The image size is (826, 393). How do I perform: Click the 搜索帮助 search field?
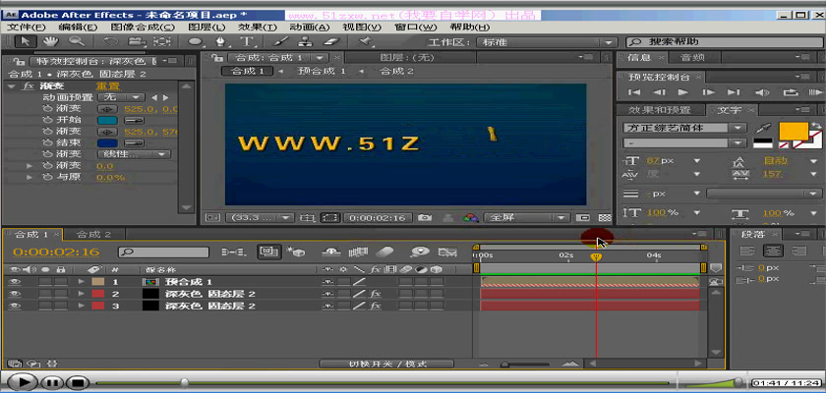[724, 42]
